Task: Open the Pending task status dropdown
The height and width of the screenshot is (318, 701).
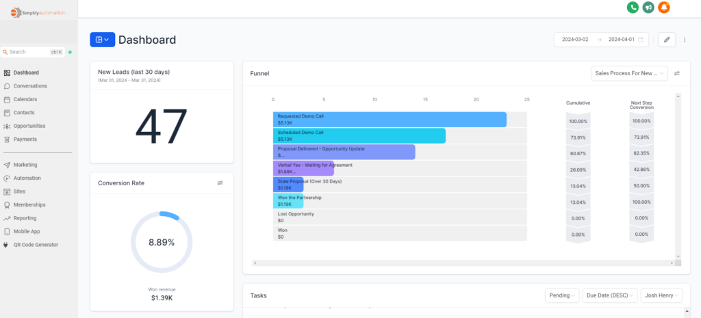Action: (x=562, y=295)
